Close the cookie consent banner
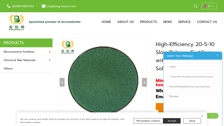 coord(202,116)
